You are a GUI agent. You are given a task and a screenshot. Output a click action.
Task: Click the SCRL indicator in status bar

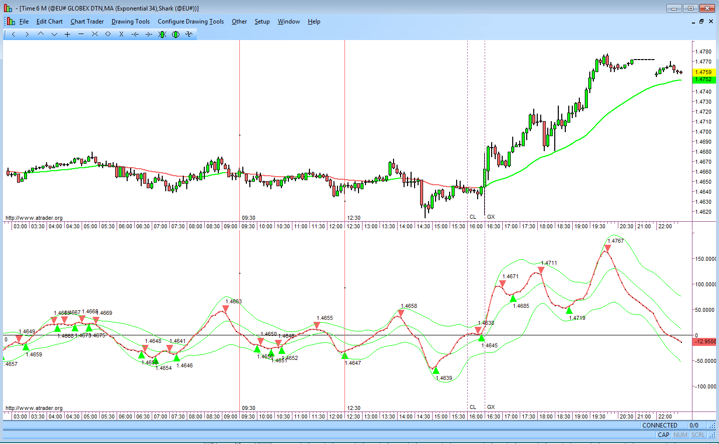pos(698,435)
